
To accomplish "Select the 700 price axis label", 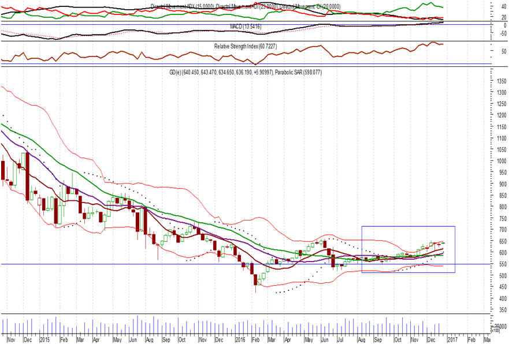I will click(503, 230).
